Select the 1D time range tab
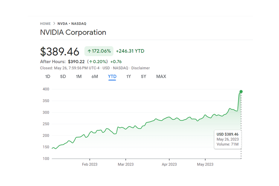279x186 pixels. 48,77
